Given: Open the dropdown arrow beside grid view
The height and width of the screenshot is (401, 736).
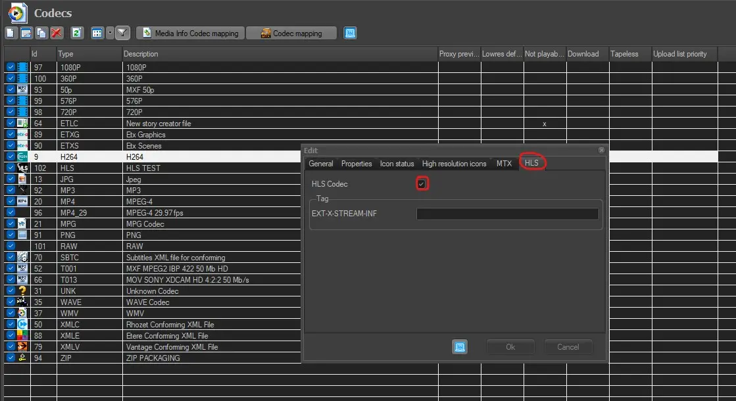Looking at the screenshot, I should point(110,33).
